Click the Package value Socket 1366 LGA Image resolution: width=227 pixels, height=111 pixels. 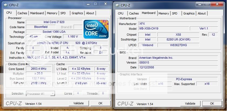coord(54,32)
